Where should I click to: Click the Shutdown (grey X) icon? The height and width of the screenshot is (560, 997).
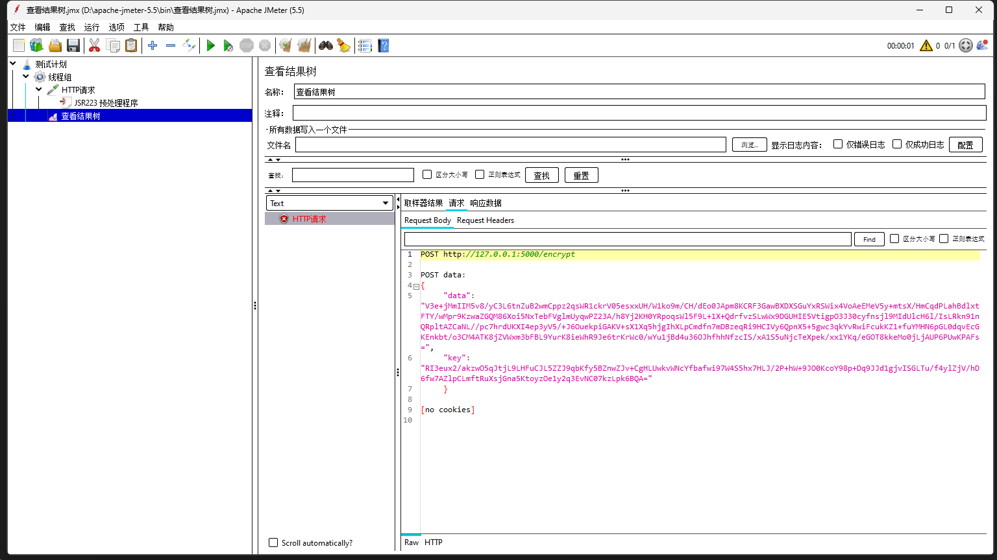pos(264,45)
